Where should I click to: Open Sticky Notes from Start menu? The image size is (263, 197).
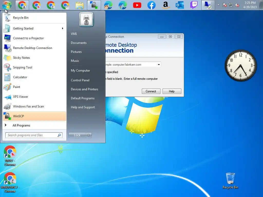(x=34, y=58)
